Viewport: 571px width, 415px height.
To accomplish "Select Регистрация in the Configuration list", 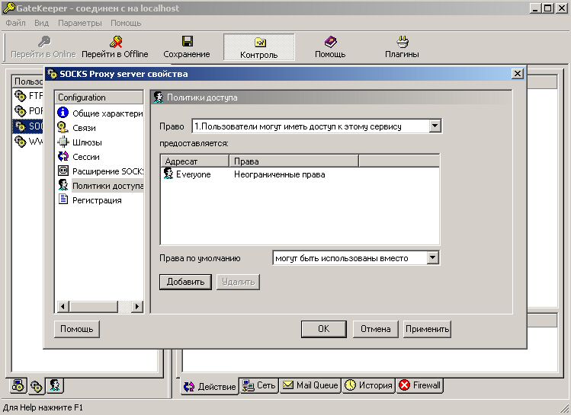I will [97, 200].
